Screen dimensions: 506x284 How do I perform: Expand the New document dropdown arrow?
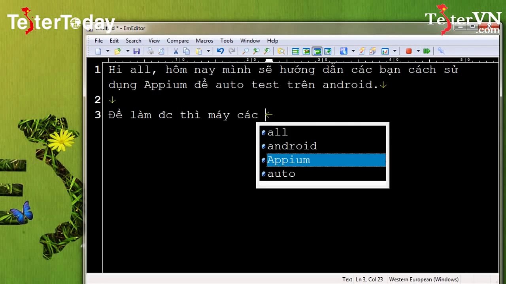pyautogui.click(x=108, y=51)
